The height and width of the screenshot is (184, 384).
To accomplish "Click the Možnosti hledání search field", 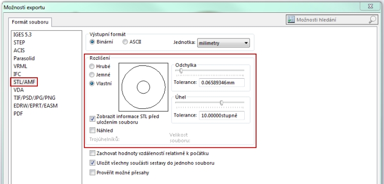I will tap(332, 20).
